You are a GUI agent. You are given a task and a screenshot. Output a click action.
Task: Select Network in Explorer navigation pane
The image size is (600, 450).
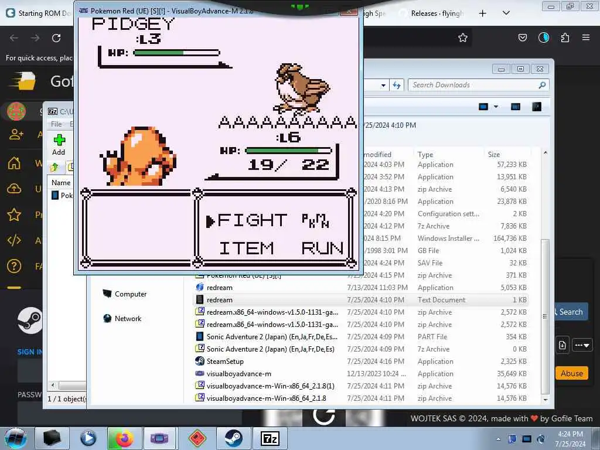pyautogui.click(x=122, y=318)
